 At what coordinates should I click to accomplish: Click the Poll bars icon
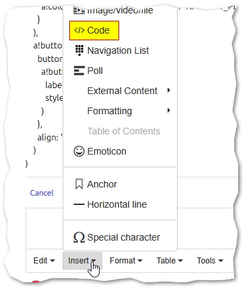coord(79,71)
